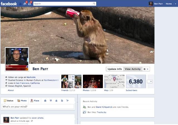The height and width of the screenshot is (125, 178).
Task: Click the health life event icon
Action: pos(62,101)
